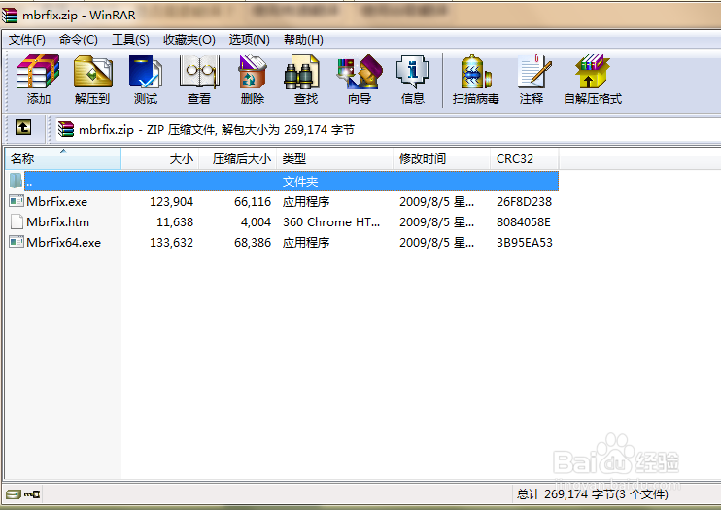This screenshot has height=510, width=721.
Task: Click size value 133,632
Action: coord(172,242)
